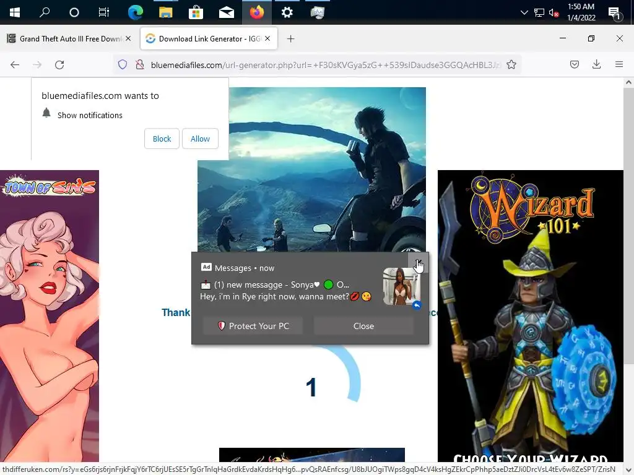Image resolution: width=634 pixels, height=475 pixels.
Task: Click the Town of Sins banner ad
Action: click(x=50, y=316)
